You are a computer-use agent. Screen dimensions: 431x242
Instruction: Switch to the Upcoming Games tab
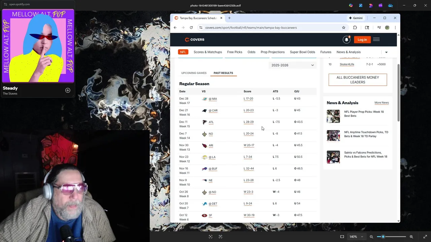(194, 73)
